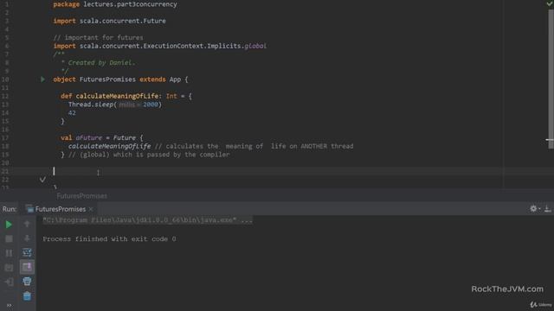Click the 'Process finished with exit code 0' text
The image size is (554, 311).
point(109,239)
